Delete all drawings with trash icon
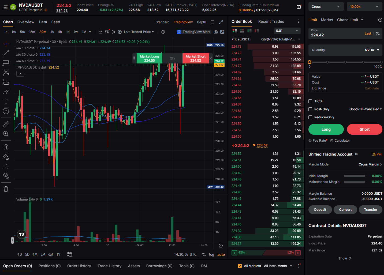 tap(6, 189)
